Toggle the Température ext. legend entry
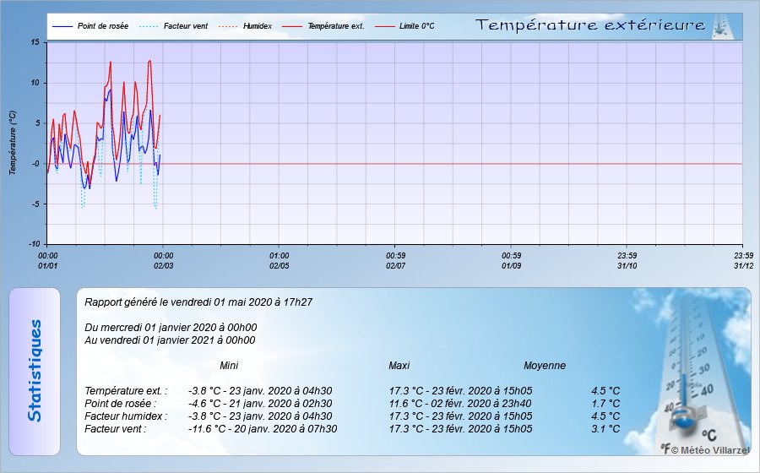The width and height of the screenshot is (760, 473). [x=335, y=27]
